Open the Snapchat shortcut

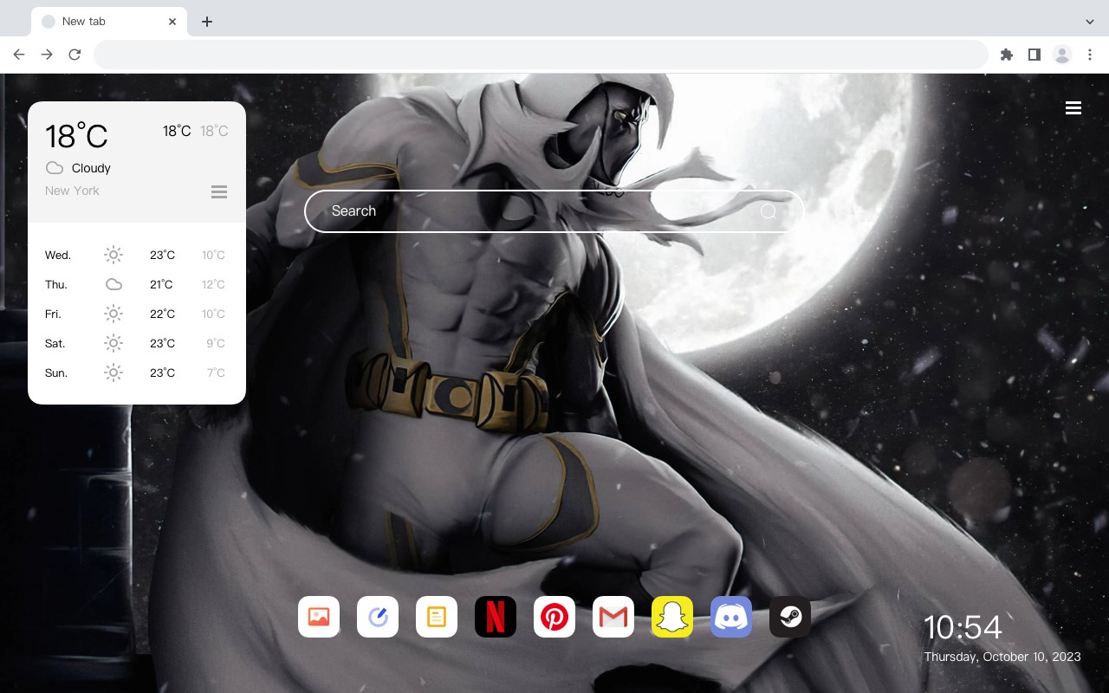tap(672, 617)
